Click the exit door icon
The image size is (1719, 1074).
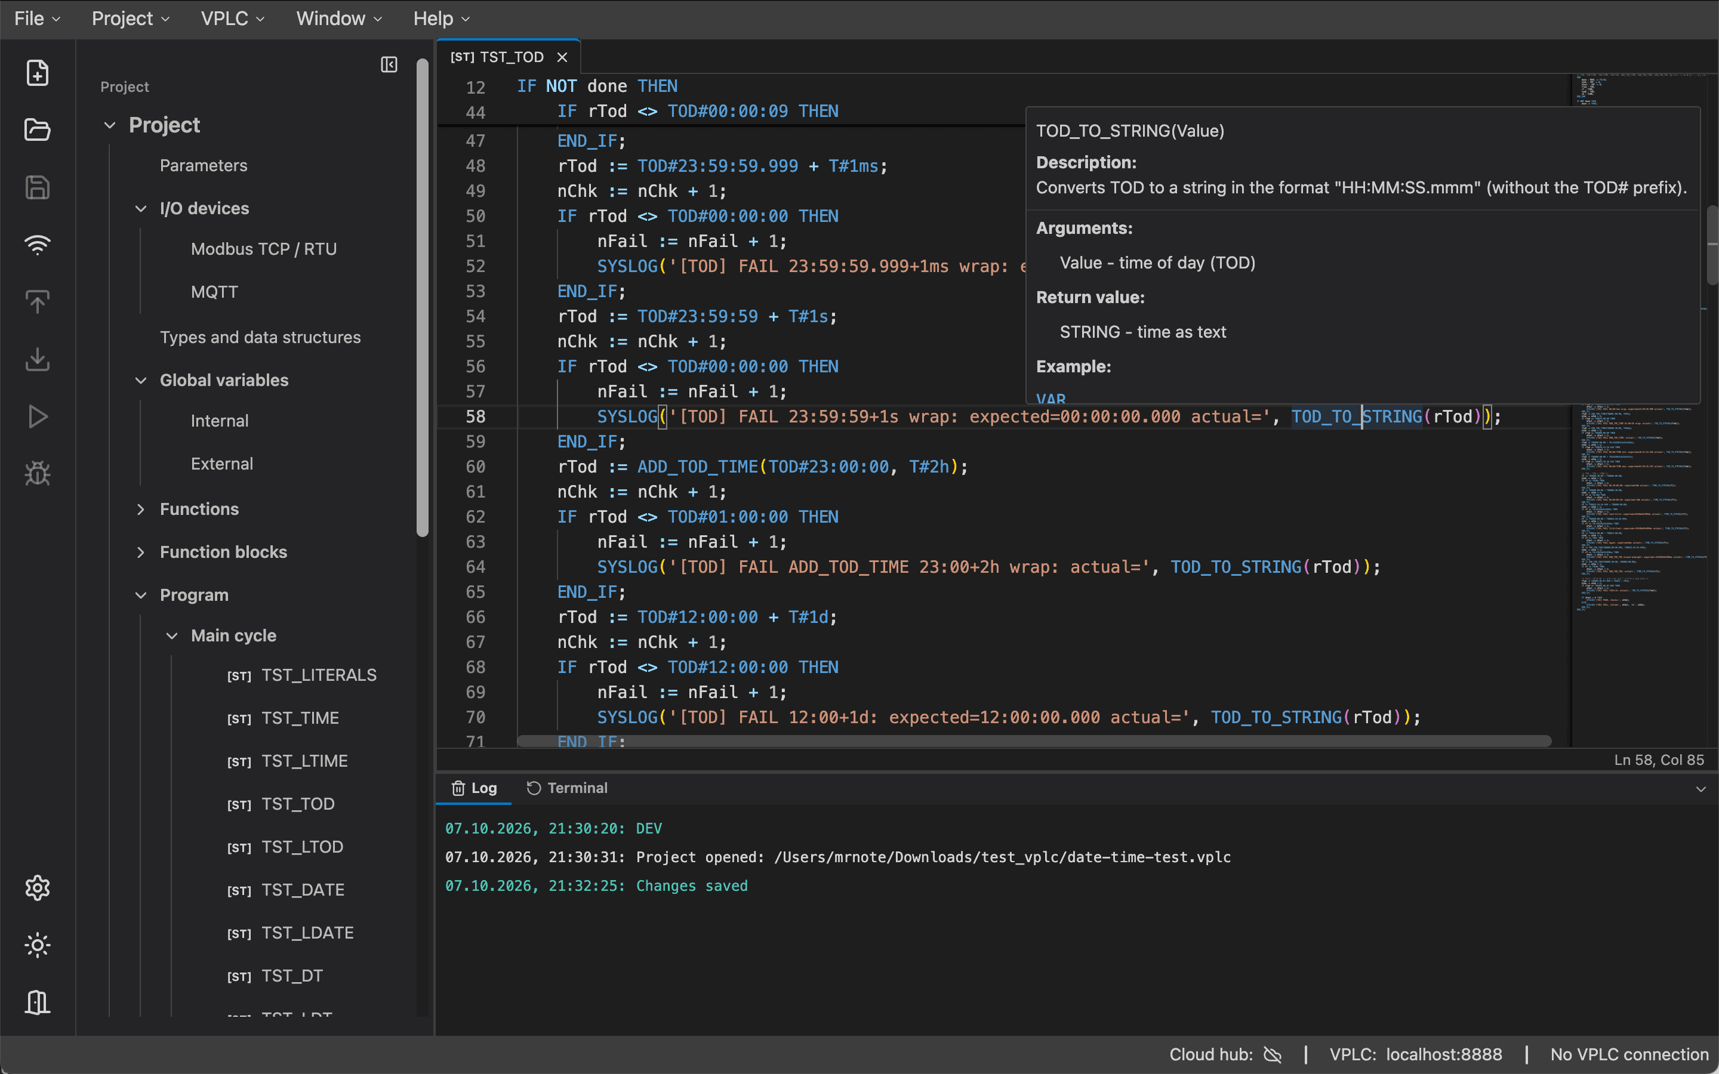(37, 1002)
